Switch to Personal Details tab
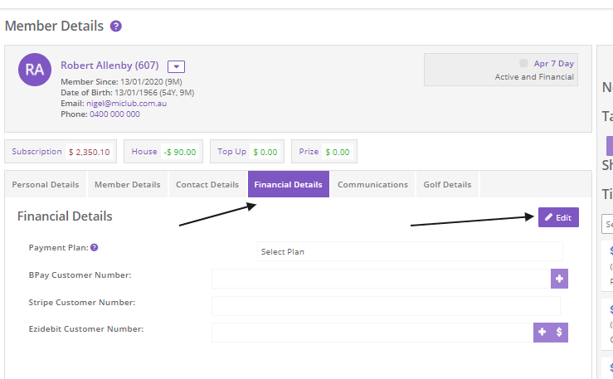 pyautogui.click(x=46, y=184)
